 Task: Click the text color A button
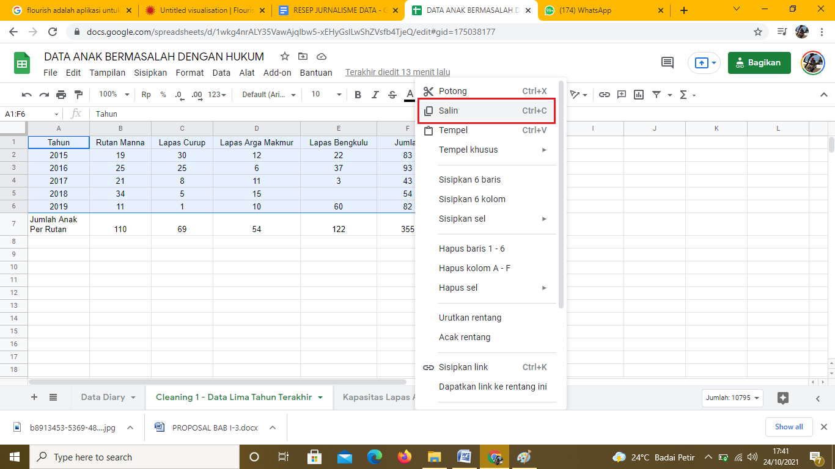pyautogui.click(x=410, y=94)
